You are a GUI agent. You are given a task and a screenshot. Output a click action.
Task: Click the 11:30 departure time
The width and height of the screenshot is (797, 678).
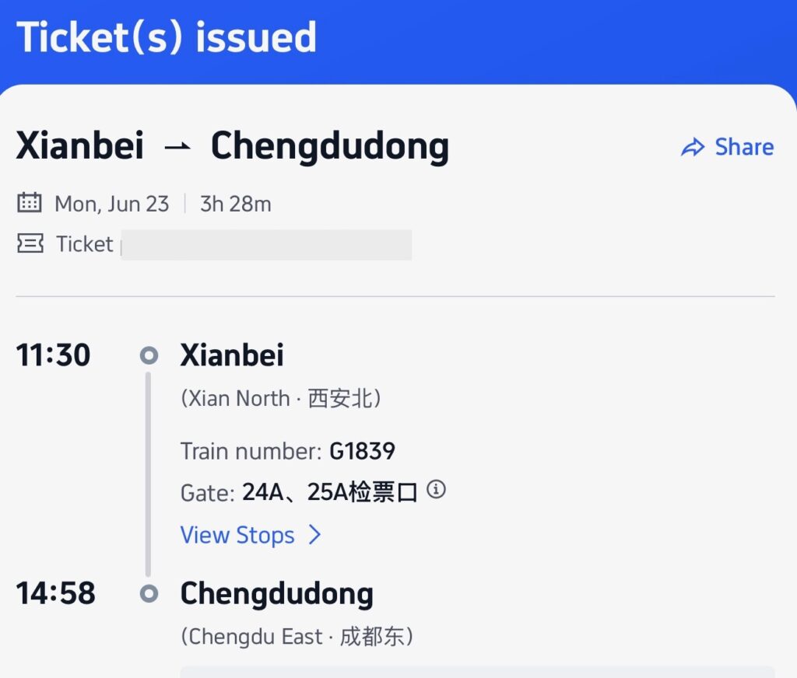click(54, 355)
